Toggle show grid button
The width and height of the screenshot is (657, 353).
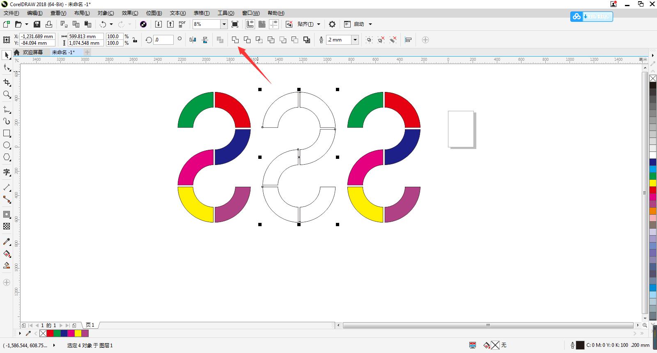262,24
